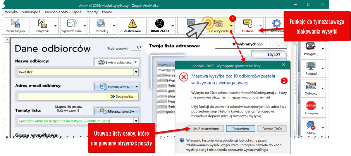Screen dimensions: 351x156
Task: Click the Tryb wysyłki 1/1 value
Action: pos(139,47)
